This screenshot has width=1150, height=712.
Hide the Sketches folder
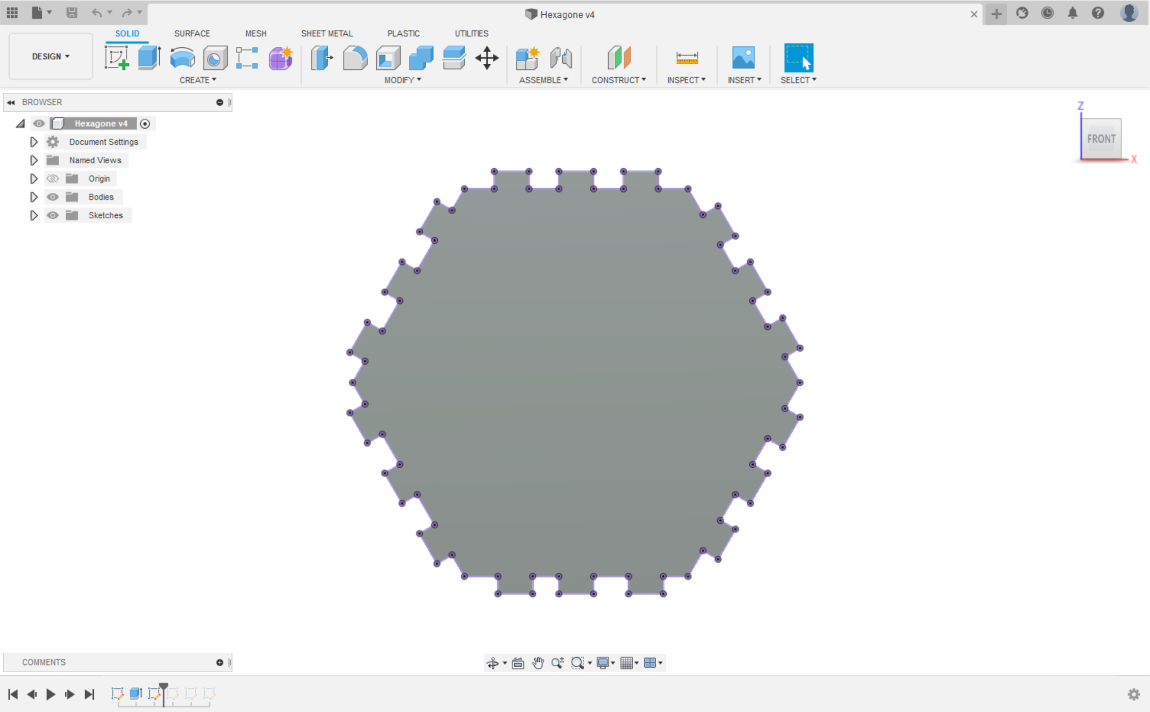(x=53, y=215)
